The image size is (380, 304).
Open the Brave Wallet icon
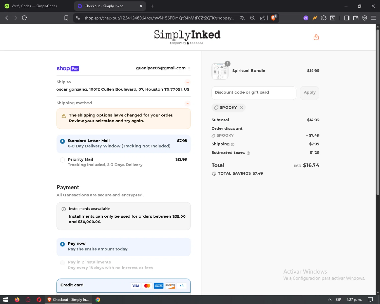click(x=356, y=18)
